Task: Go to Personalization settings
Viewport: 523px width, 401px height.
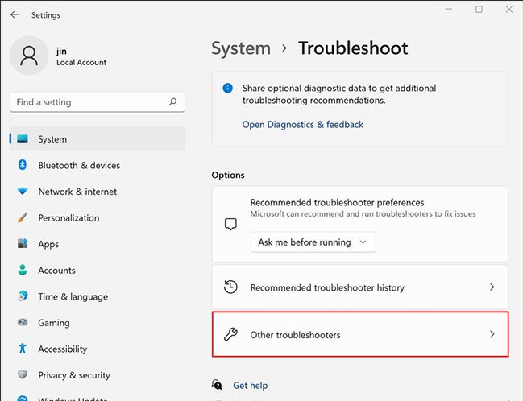Action: tap(97, 217)
